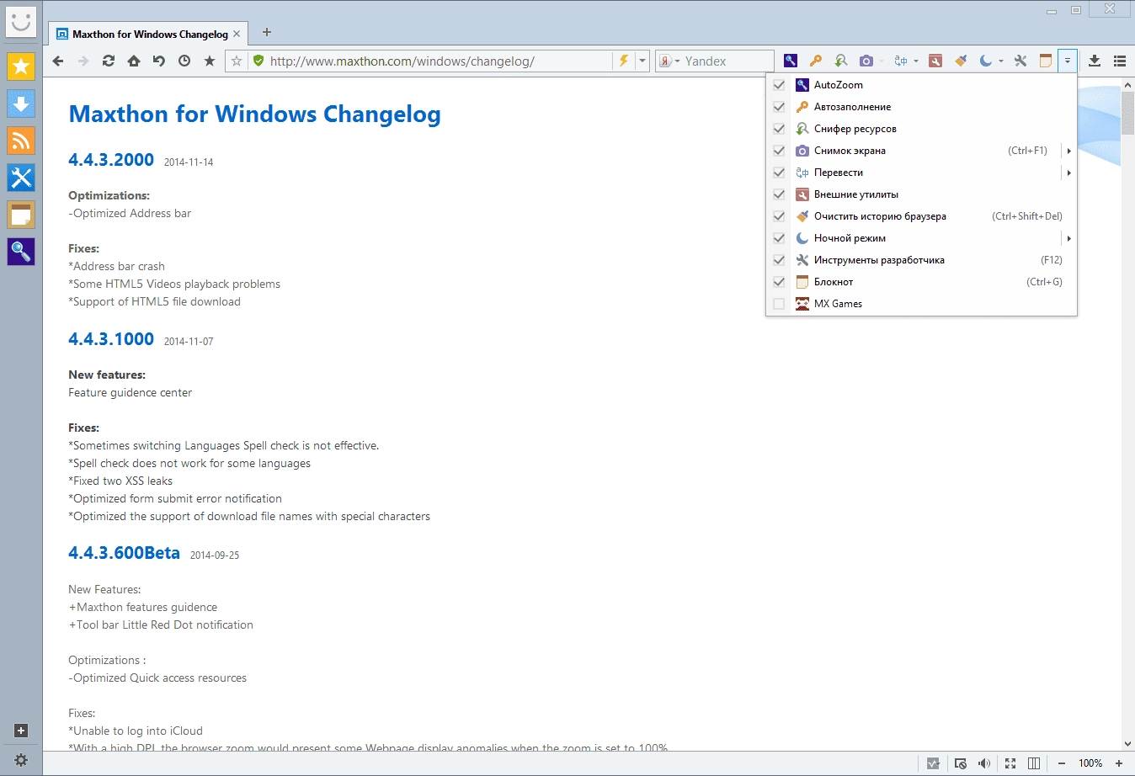Go forward to the next page

pyautogui.click(x=83, y=61)
